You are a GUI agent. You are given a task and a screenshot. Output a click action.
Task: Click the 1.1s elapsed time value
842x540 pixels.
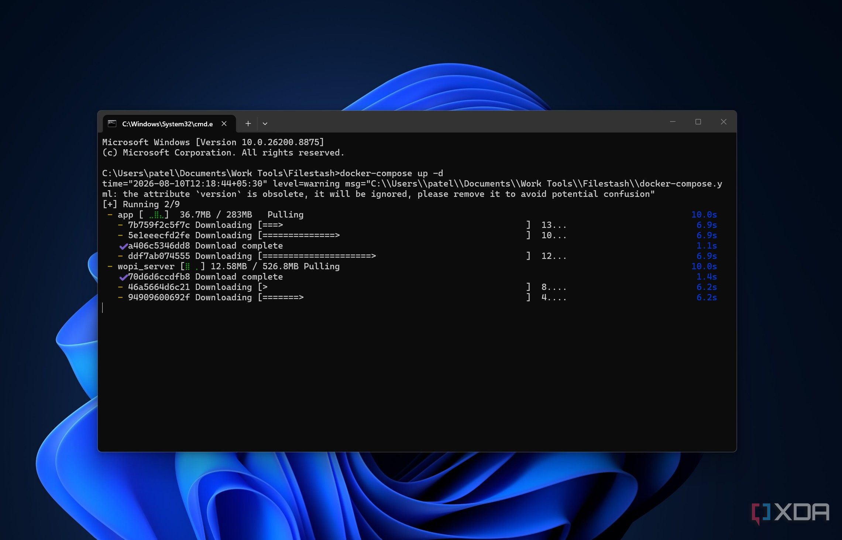(x=707, y=246)
